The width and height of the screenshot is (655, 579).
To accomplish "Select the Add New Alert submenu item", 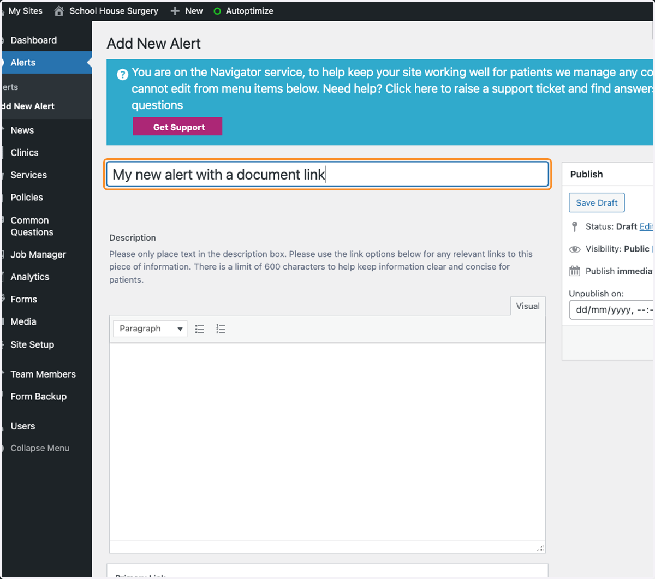I will [28, 106].
